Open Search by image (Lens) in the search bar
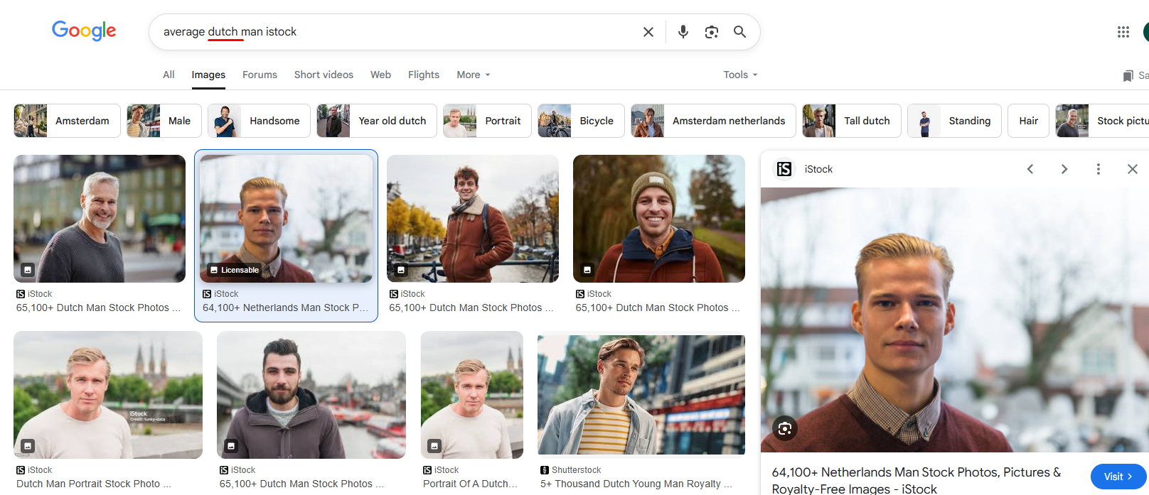This screenshot has width=1149, height=495. [x=711, y=32]
